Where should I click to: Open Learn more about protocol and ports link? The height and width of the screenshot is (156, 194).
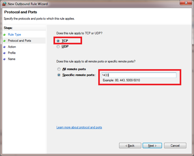79,127
